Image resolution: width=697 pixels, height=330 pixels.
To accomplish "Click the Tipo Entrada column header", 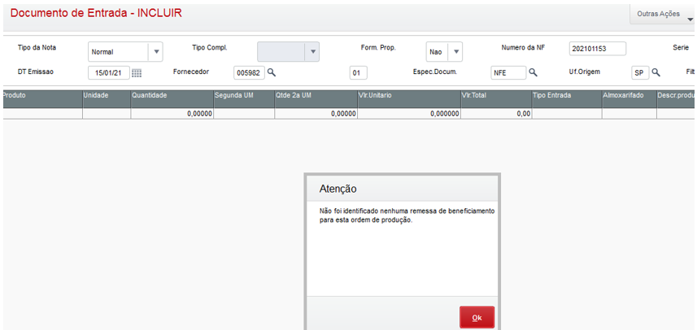I will click(567, 99).
